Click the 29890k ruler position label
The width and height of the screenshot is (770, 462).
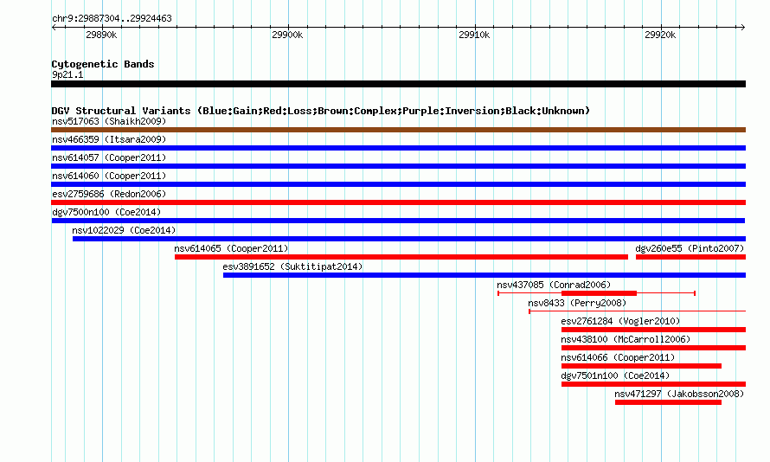tap(101, 35)
